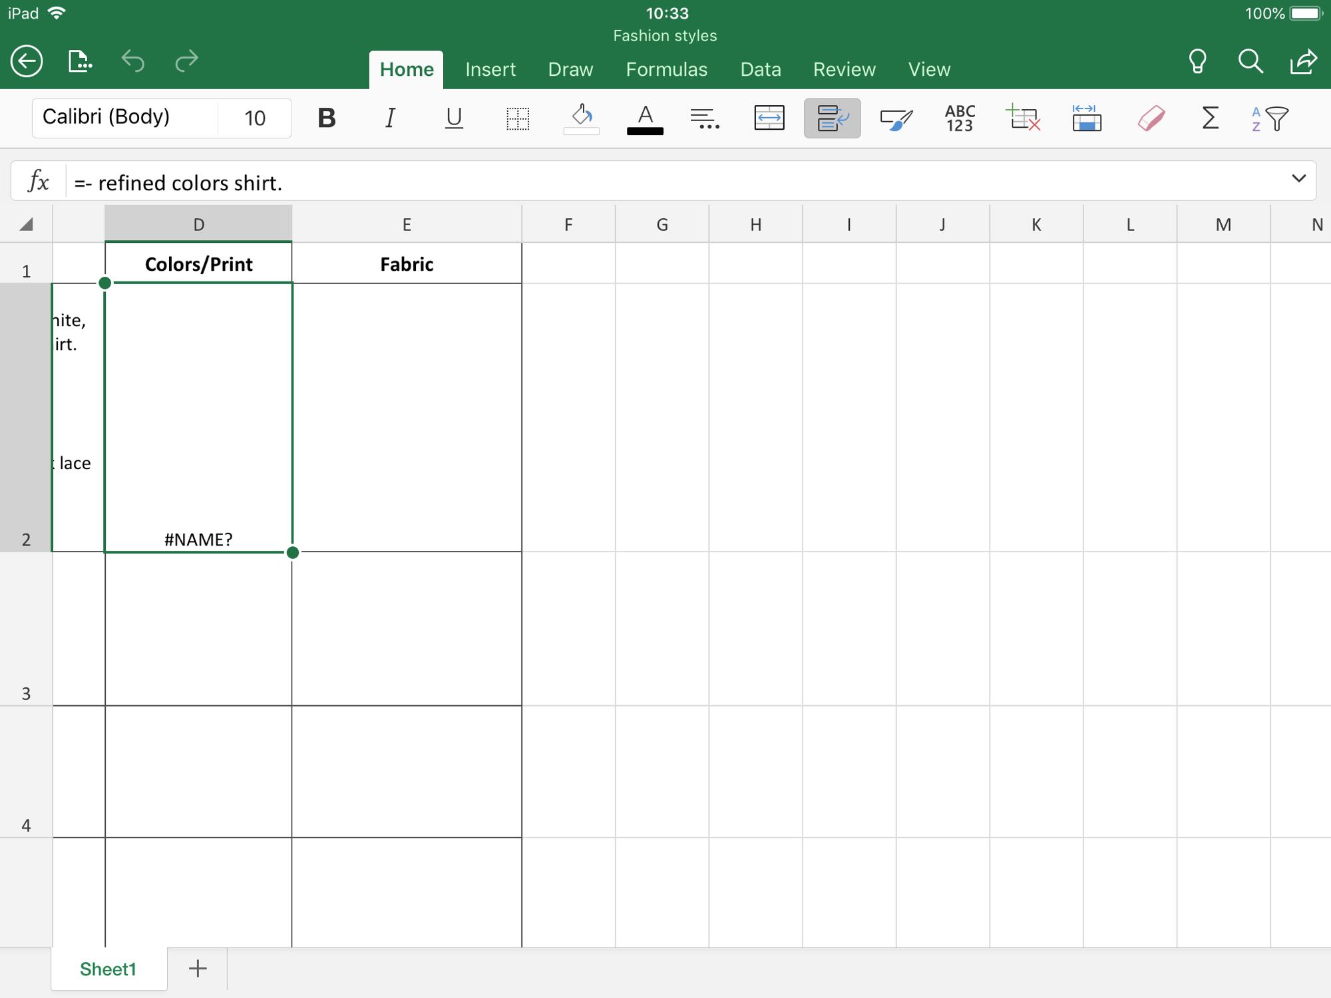Click the Undo arrow
The image size is (1331, 998).
(x=133, y=61)
